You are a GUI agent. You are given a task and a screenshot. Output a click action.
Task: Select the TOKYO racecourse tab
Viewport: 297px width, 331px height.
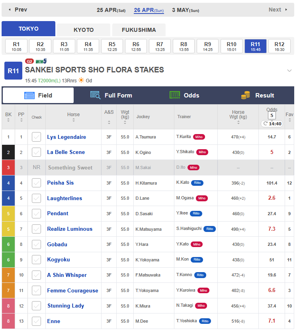(x=29, y=29)
